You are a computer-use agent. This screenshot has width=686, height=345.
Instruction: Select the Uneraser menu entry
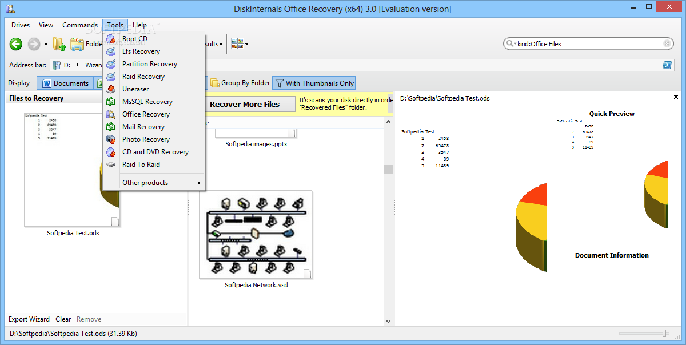point(154,89)
